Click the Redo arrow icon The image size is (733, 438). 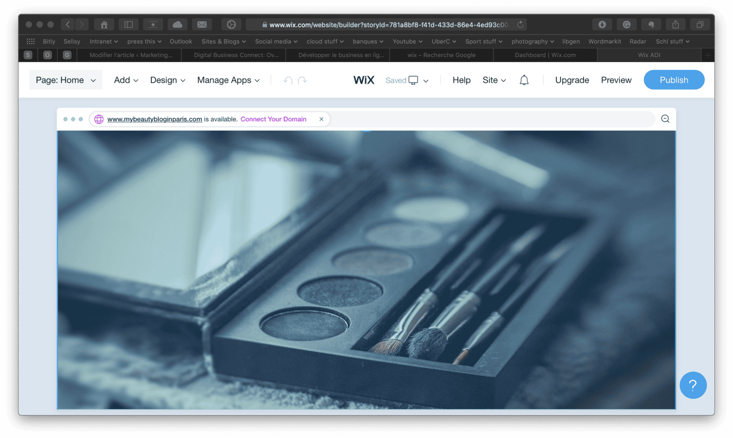tap(302, 80)
